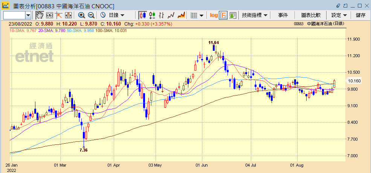Screen dimensions: 371x173
Task: Click the 儲存 save button
Action: 360,15
